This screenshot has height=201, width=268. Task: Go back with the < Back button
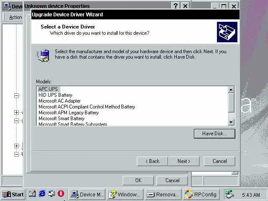pyautogui.click(x=152, y=161)
